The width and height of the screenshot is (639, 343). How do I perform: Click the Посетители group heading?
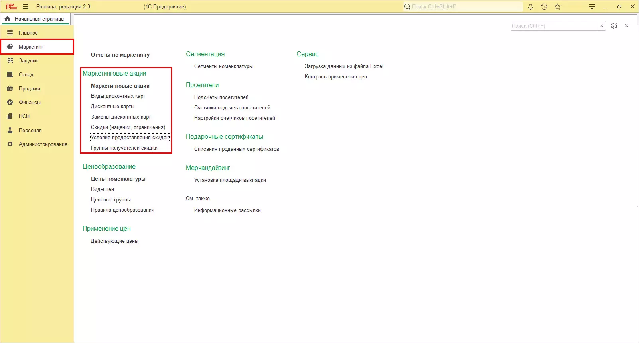[x=202, y=85]
